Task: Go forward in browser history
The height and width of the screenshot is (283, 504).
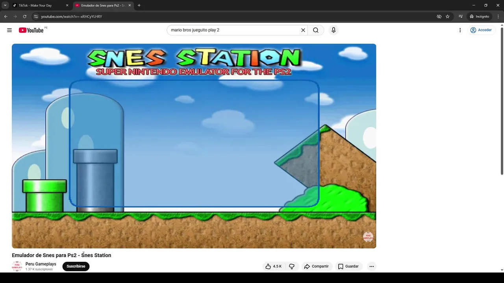Action: 15,17
